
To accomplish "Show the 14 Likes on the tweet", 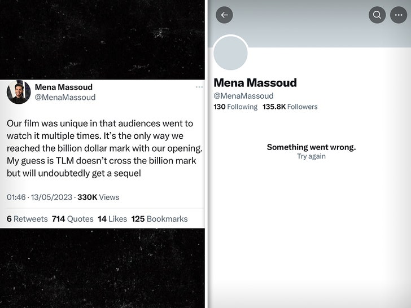I will (x=112, y=219).
